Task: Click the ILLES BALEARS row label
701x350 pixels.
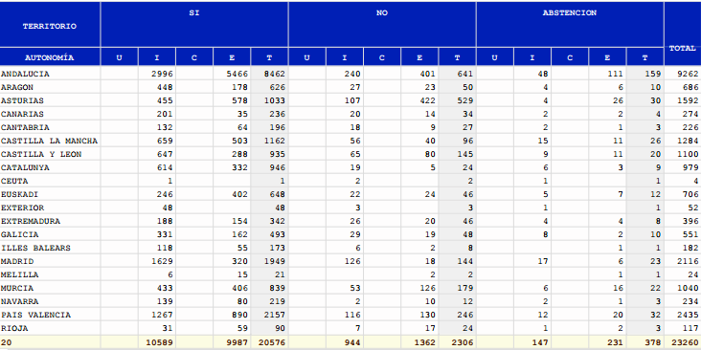Action: [x=35, y=248]
